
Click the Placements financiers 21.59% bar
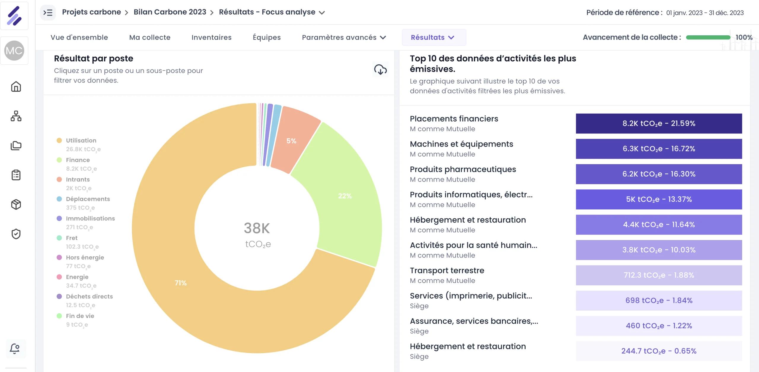coord(659,123)
